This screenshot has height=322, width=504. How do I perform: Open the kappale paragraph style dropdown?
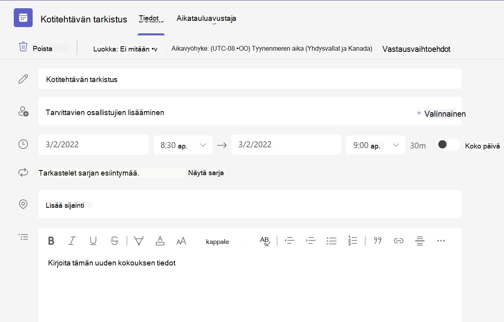point(217,241)
